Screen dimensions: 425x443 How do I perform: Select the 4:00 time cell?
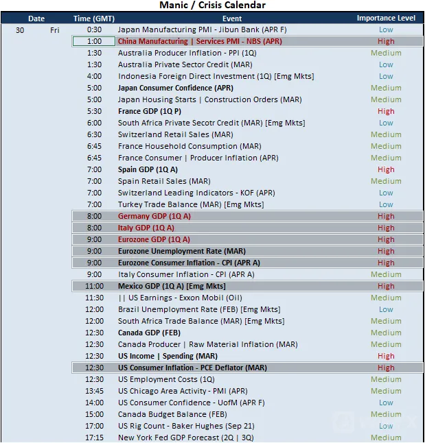(94, 76)
